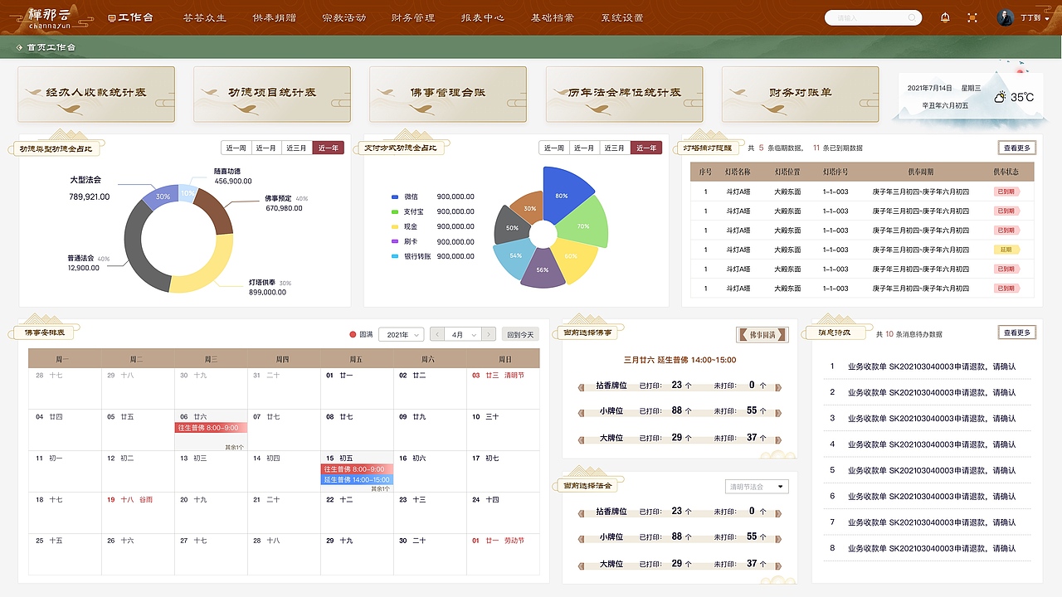Focus the header search input field
Viewport: 1062px width, 597px height.
tap(873, 17)
